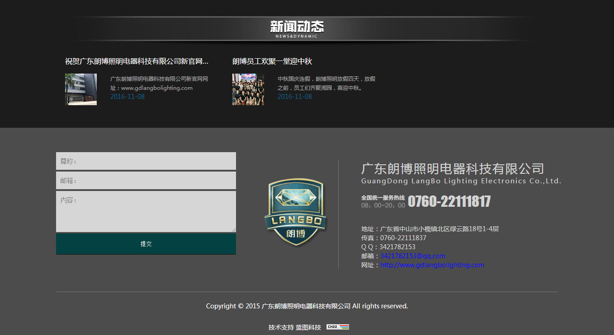The height and width of the screenshot is (335, 614).
Task: Click the 3421782153@qq.com email link
Action: coord(412,256)
